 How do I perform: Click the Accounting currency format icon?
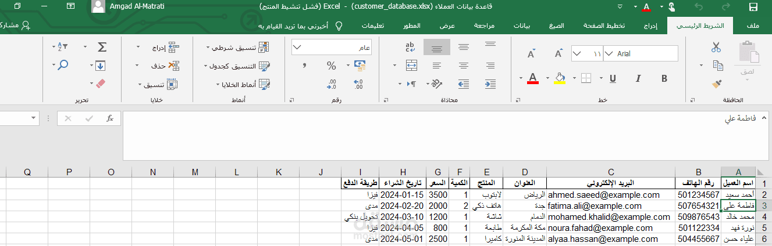(x=359, y=66)
